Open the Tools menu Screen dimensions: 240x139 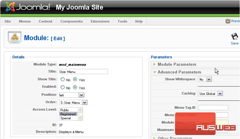pos(122,21)
